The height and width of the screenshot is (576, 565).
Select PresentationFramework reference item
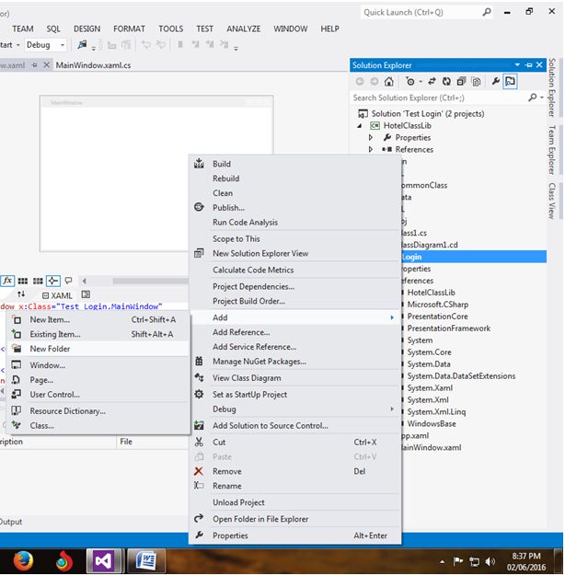coord(448,328)
